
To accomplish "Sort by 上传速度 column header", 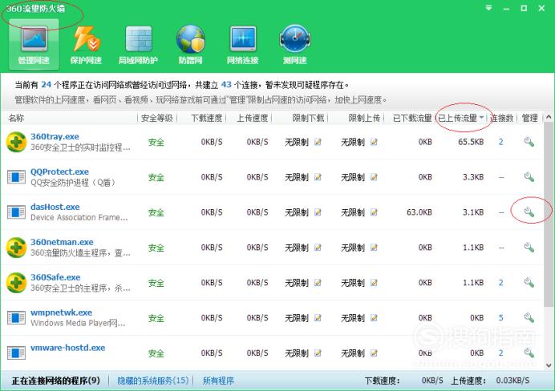I will (252, 118).
